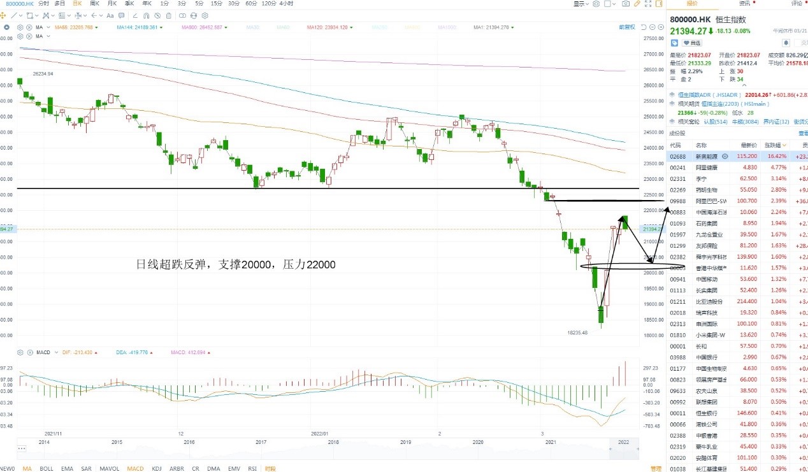Open MA indicator settings gear
Screen dimensions: 808x472
tap(20, 27)
